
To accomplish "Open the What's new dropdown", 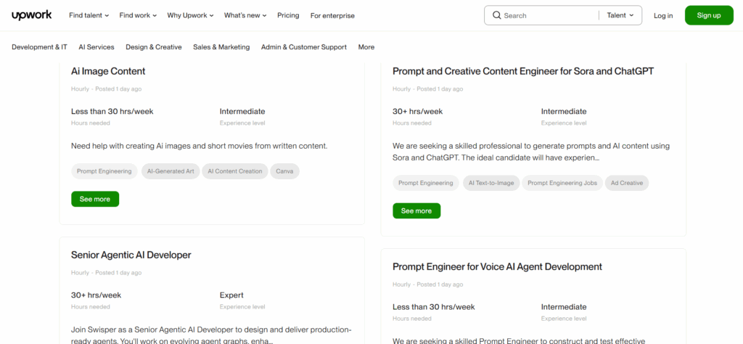I will coord(245,15).
